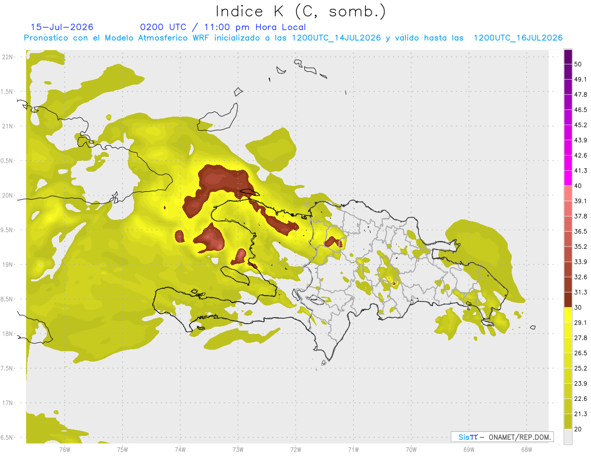
Task: Click the '20N' latitude axis label
Action: pos(8,195)
